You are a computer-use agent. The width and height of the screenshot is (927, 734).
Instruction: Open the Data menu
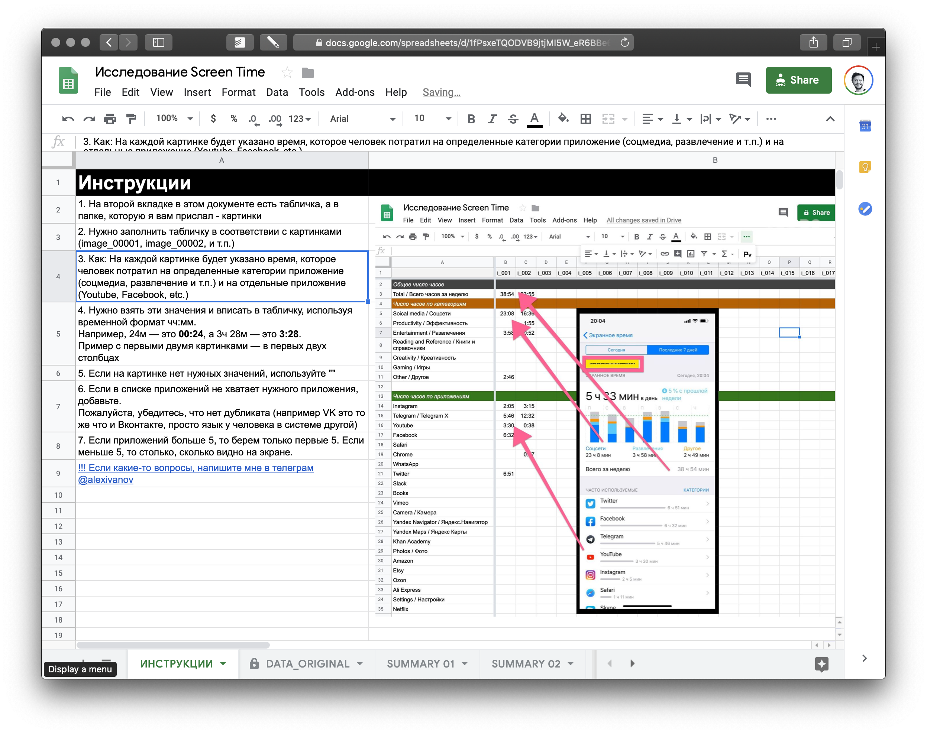[277, 92]
